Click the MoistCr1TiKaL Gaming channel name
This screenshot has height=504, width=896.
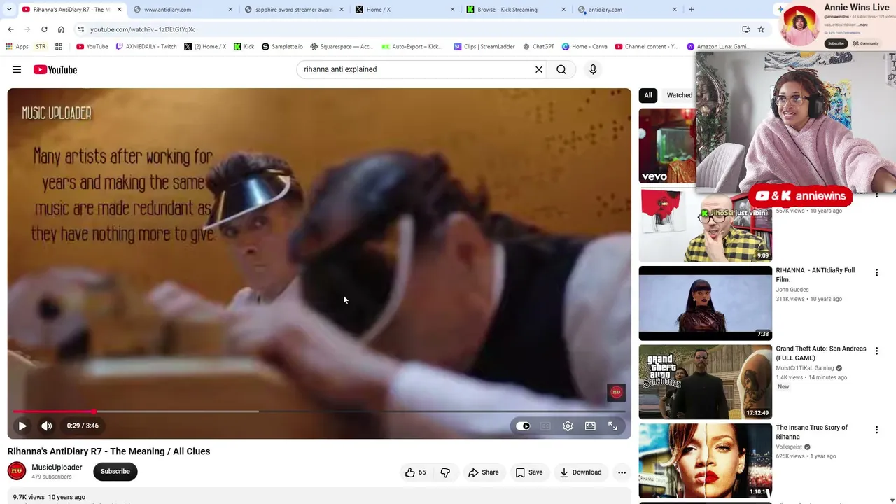pos(804,368)
